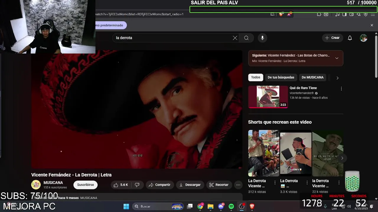Screen dimensions: 378x212
Task: Like the video with 5.6 K thumbs up
Action: pos(121,185)
